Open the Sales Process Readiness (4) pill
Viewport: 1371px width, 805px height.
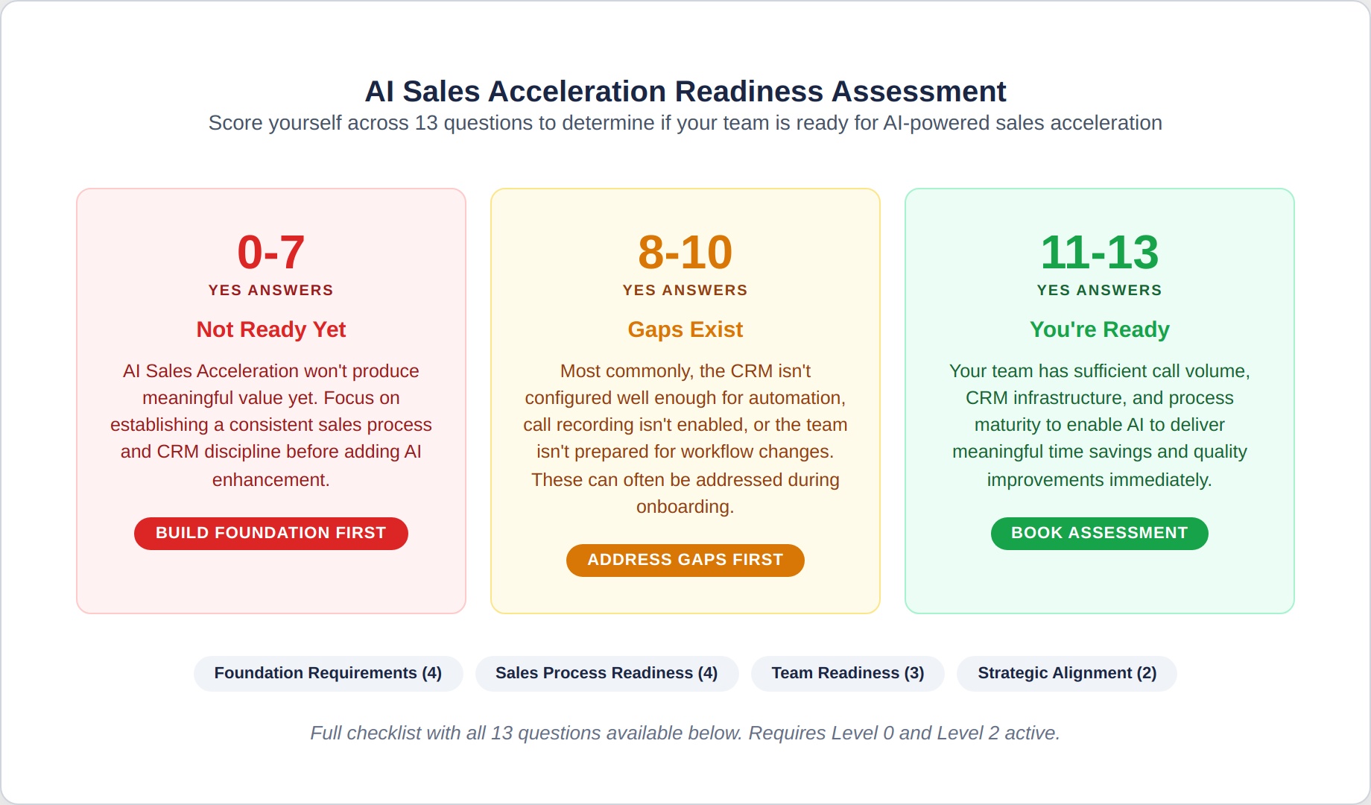point(607,673)
